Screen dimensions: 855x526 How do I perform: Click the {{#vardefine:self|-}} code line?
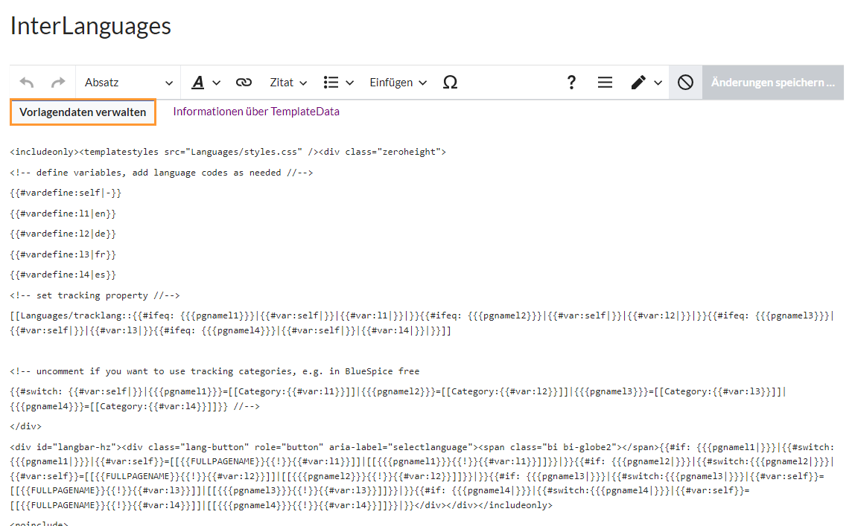click(x=66, y=193)
